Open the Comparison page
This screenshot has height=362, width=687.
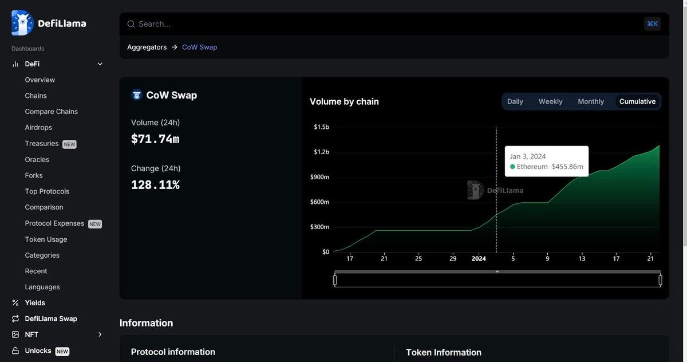point(44,207)
